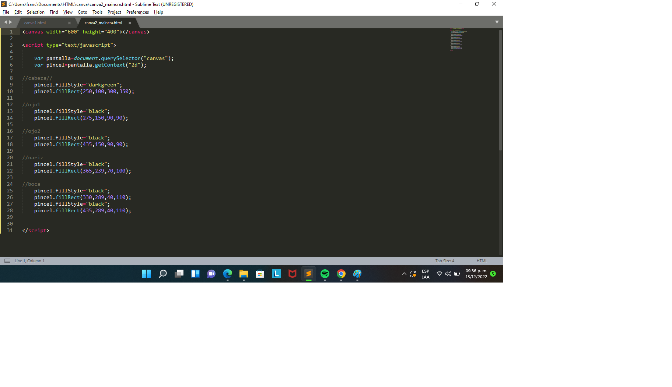The width and height of the screenshot is (672, 387).
Task: Change the Tab Size: 4 setting
Action: point(445,261)
